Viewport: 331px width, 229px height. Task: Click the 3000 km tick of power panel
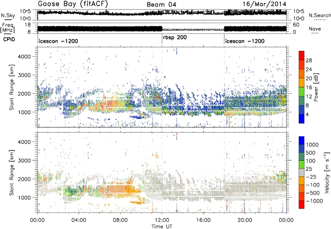(x=24, y=75)
